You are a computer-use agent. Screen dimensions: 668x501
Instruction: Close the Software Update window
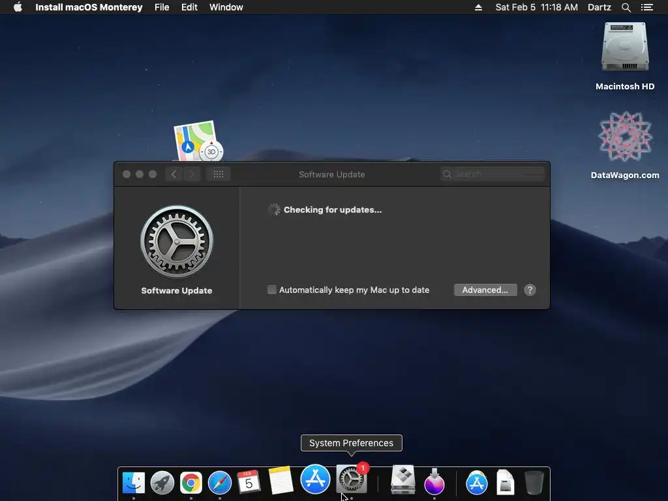point(127,174)
